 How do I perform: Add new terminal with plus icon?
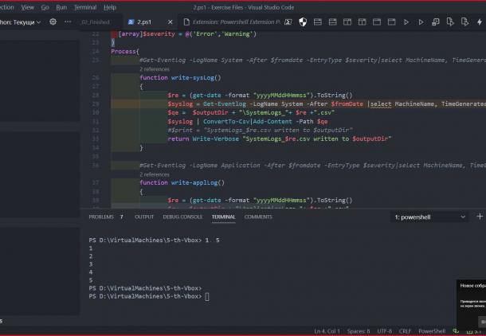[480, 217]
